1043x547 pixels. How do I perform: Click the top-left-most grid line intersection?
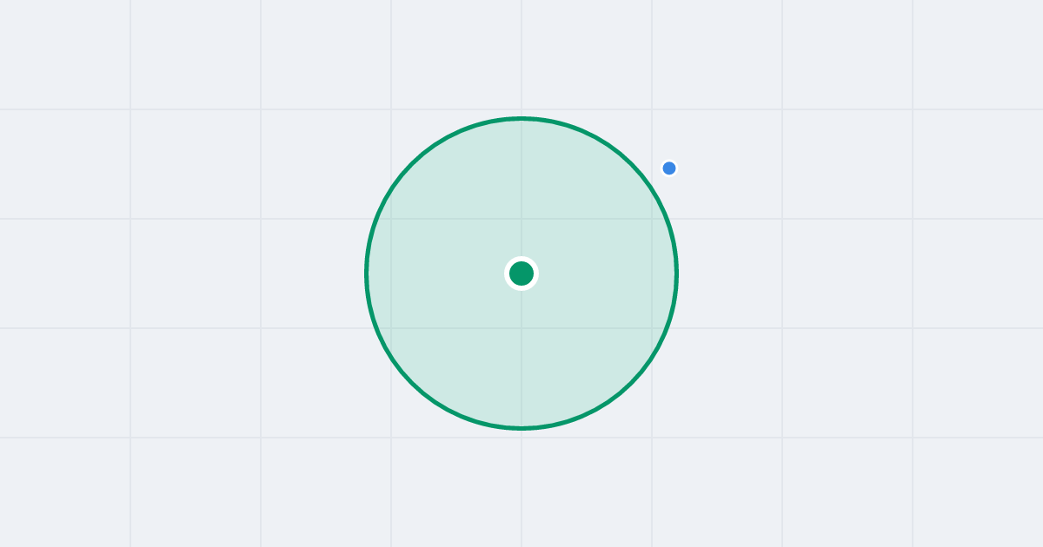coord(130,109)
